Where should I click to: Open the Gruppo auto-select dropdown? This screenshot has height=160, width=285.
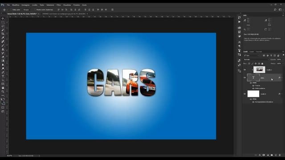[x=27, y=10]
